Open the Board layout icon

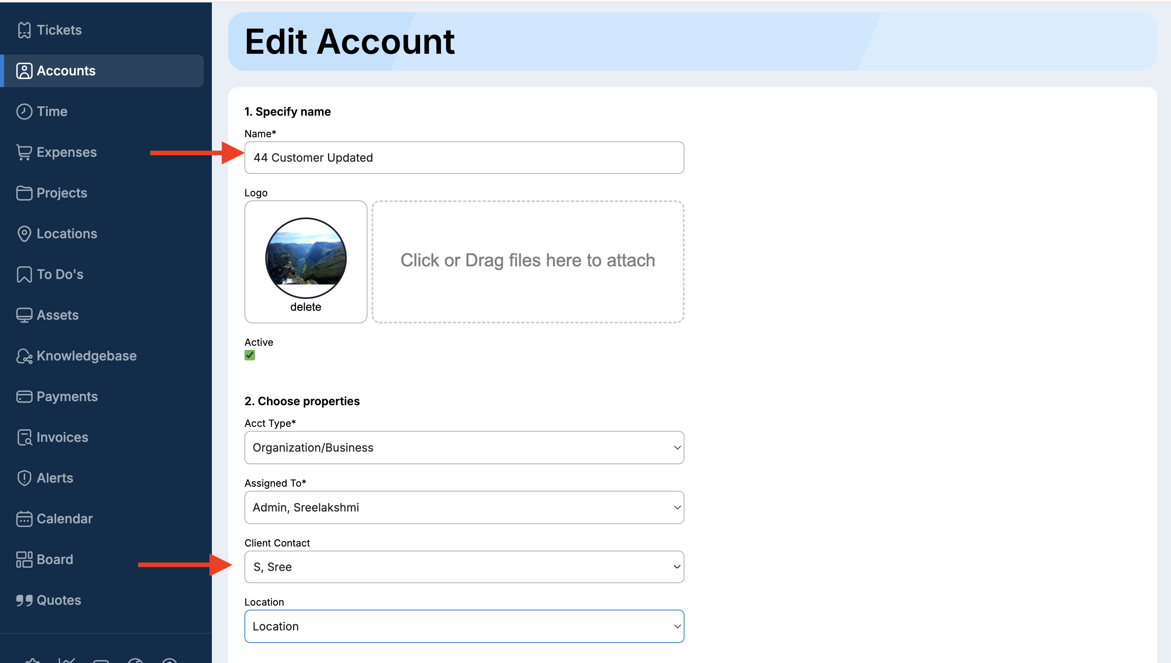pos(24,560)
